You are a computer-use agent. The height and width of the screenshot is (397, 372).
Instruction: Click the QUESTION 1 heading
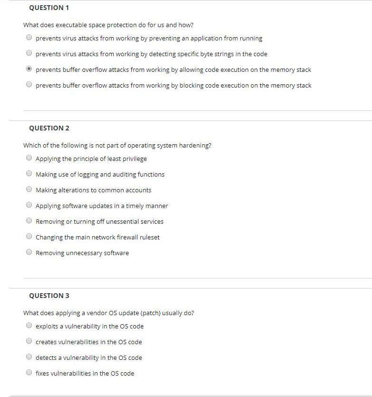click(x=49, y=8)
